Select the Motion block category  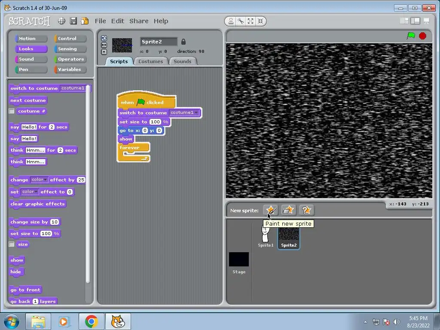coord(31,38)
